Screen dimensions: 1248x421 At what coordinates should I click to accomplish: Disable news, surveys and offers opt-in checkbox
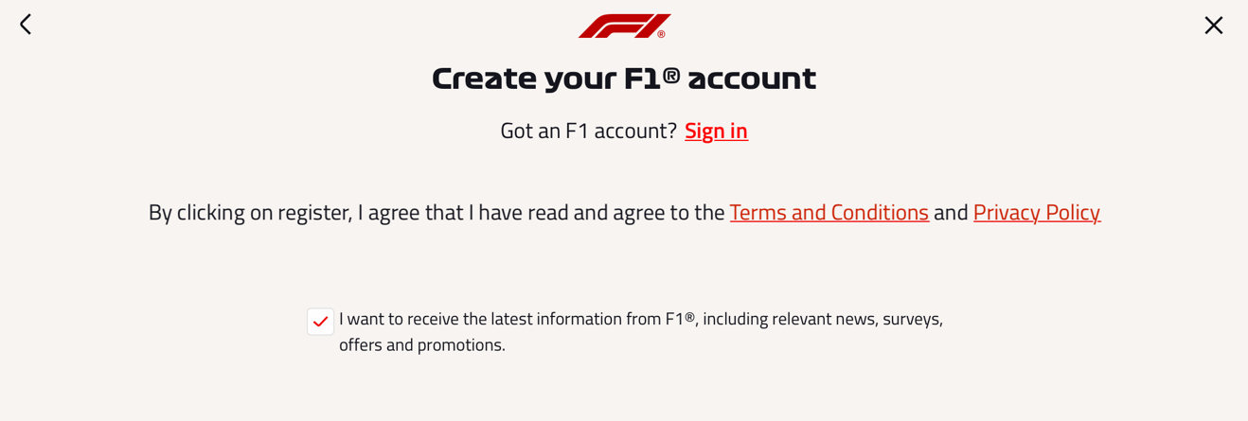[320, 322]
